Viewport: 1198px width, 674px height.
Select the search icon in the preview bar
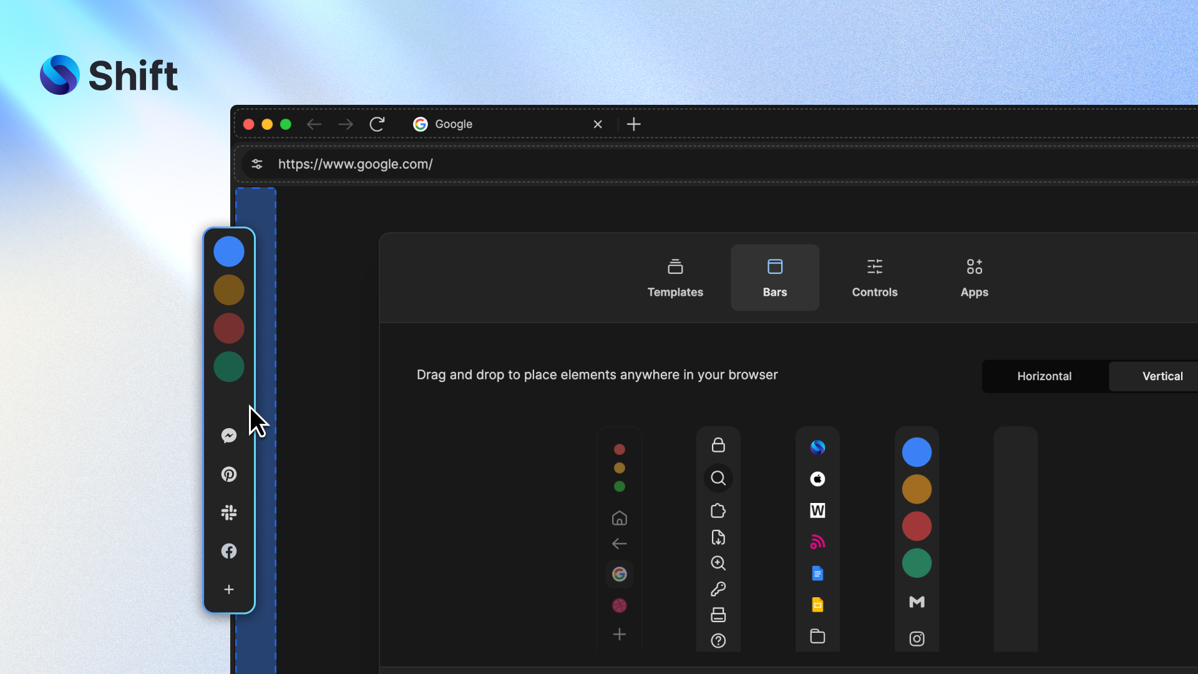click(718, 478)
